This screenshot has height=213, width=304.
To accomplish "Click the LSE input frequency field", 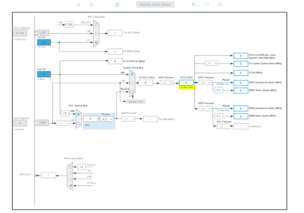I will 20,33.
